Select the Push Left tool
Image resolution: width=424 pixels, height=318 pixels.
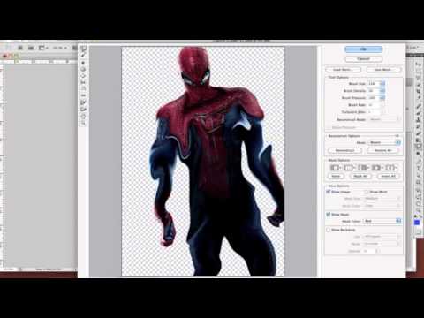[x=84, y=82]
